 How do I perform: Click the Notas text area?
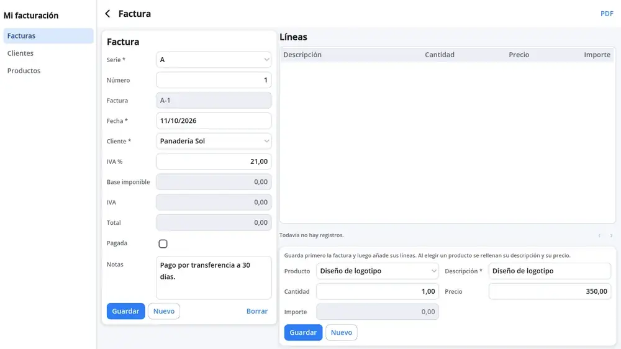click(x=214, y=278)
